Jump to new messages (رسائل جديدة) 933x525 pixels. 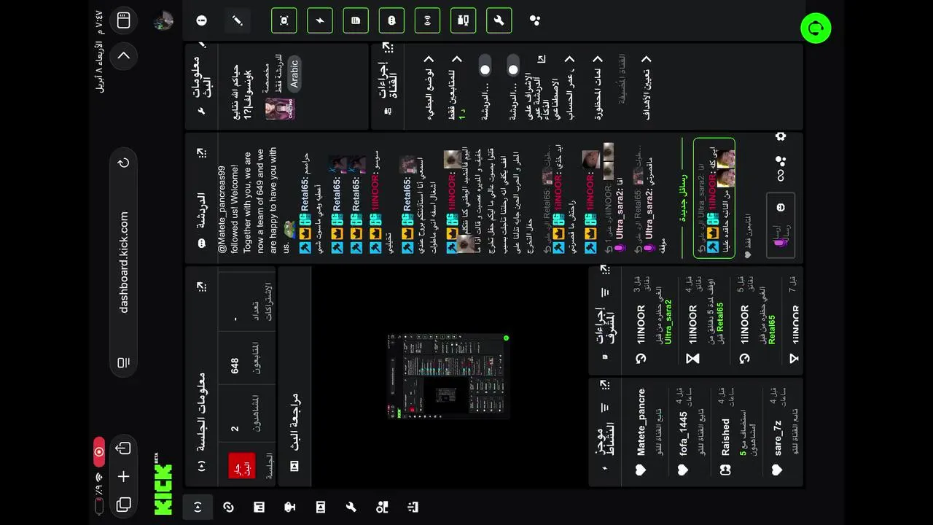(683, 198)
